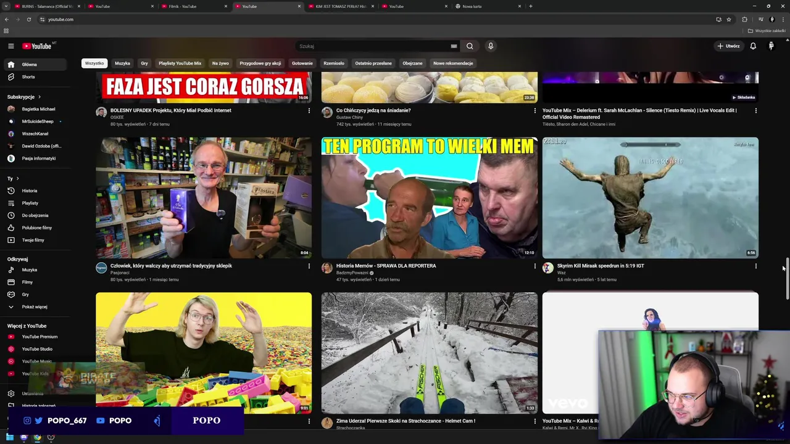Open the LEGO bricks video thumbnail
This screenshot has height=444, width=790.
(204, 353)
